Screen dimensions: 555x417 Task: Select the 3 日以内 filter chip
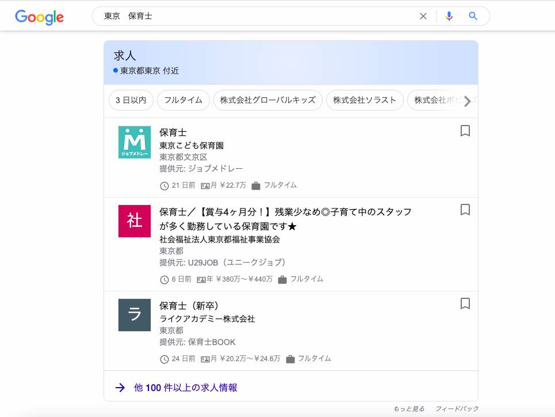pyautogui.click(x=131, y=100)
